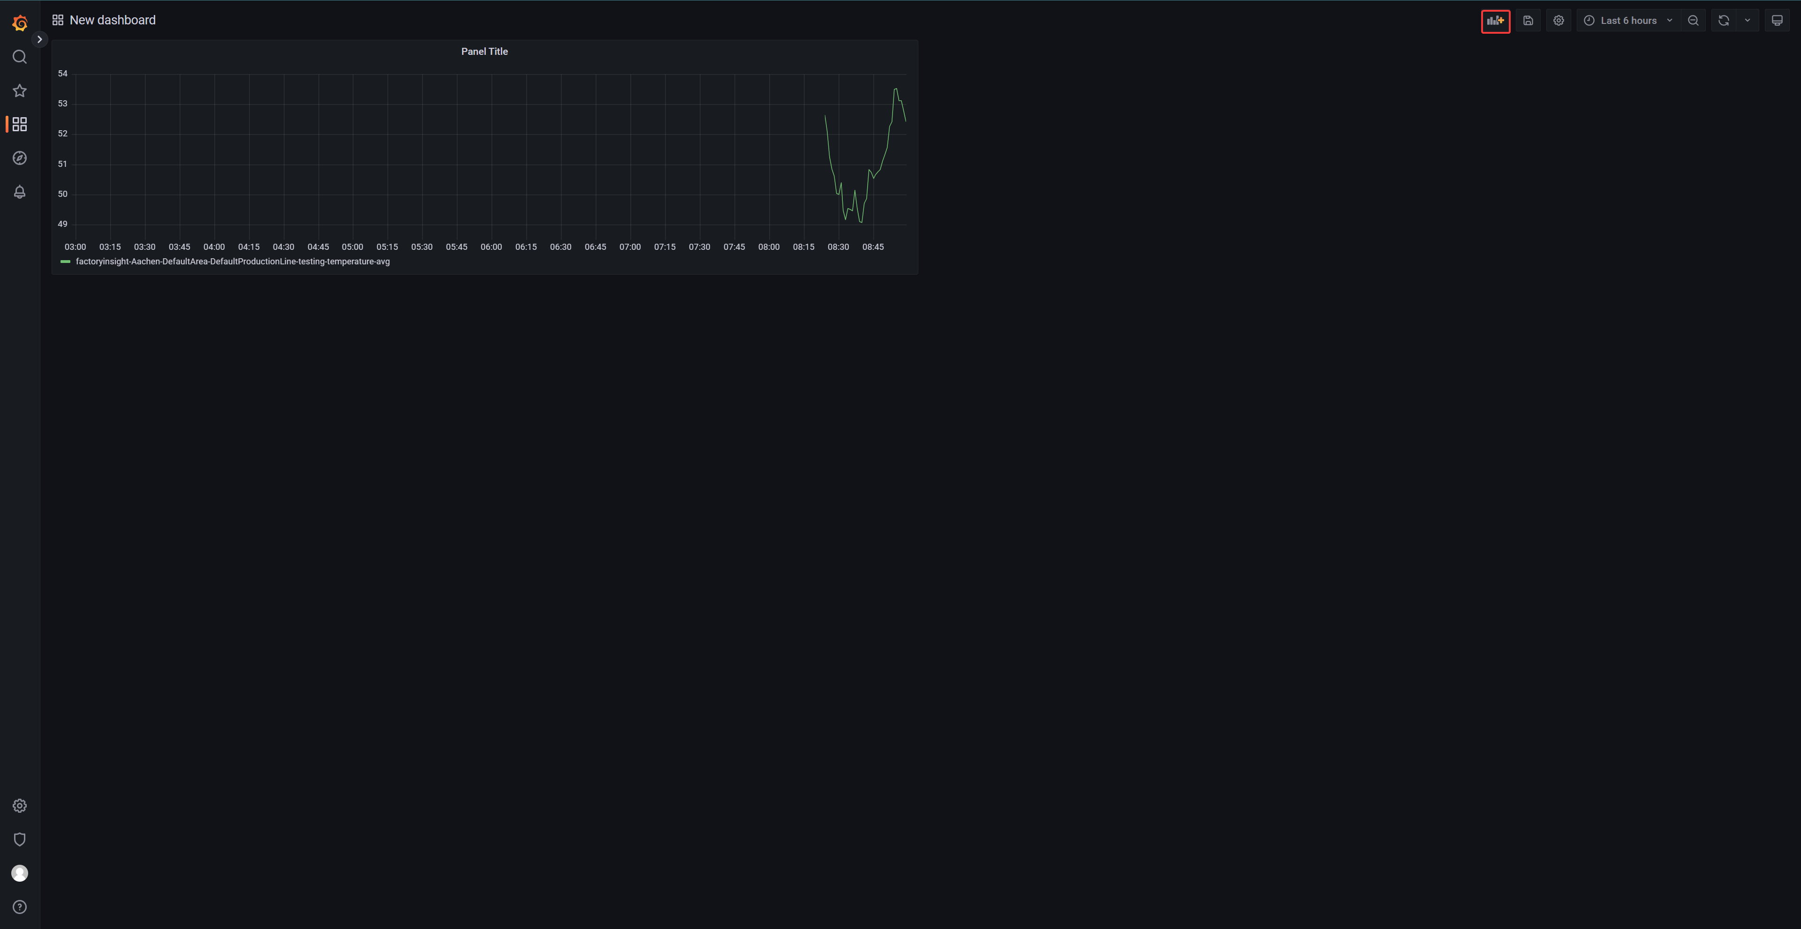
Task: Open the Alerting bell icon
Action: pos(20,192)
